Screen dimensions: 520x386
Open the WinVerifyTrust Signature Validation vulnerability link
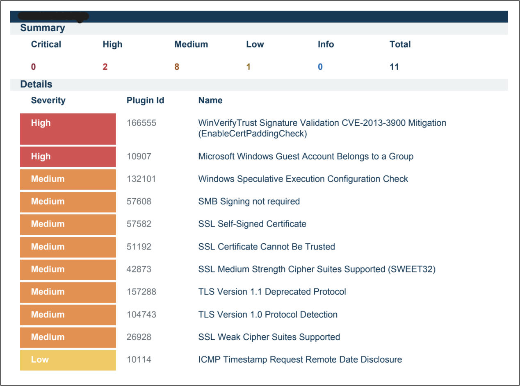[x=322, y=123]
